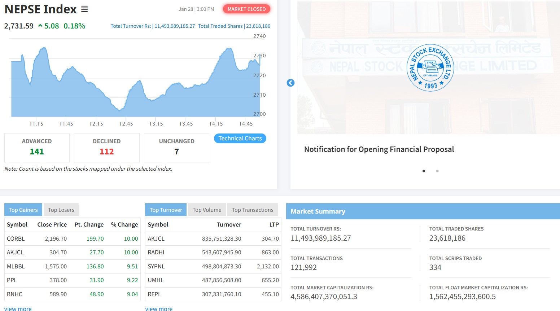Click the green up arrow beside index change
Viewport: 560px width, 311px height.
click(x=40, y=26)
